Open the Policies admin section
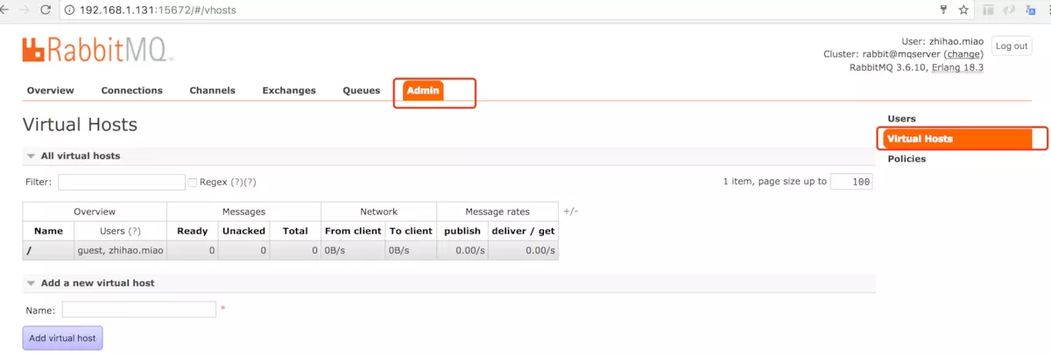The image size is (1051, 354). tap(906, 159)
